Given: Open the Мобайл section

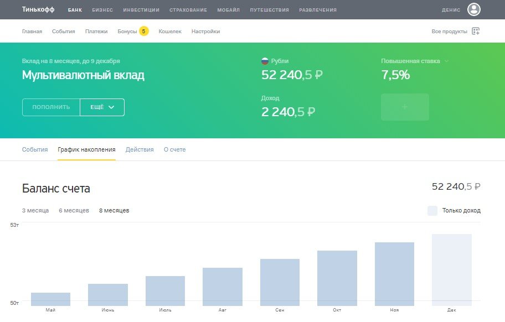Looking at the screenshot, I should (228, 10).
